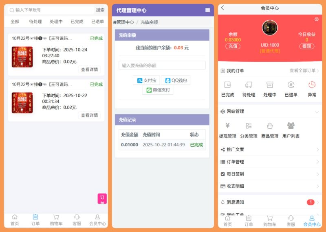
Task: Open the 收支明细 row
Action: (x=270, y=186)
